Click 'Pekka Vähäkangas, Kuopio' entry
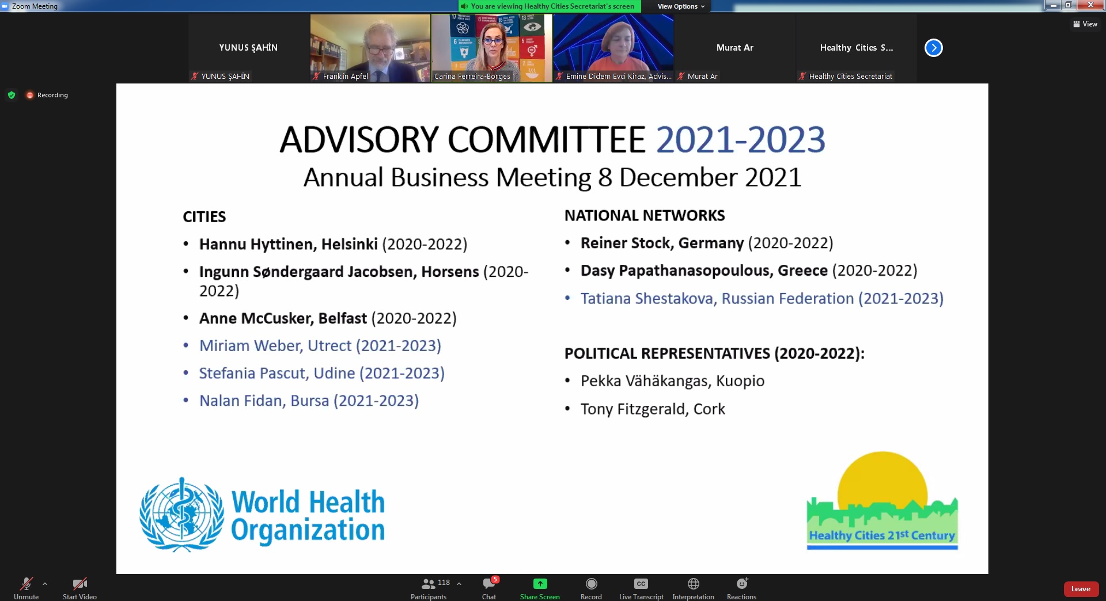 (672, 381)
